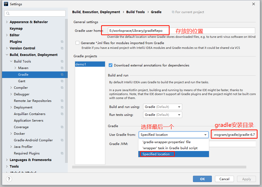Open help with the question mark button
262x187 pixels.
9,179
